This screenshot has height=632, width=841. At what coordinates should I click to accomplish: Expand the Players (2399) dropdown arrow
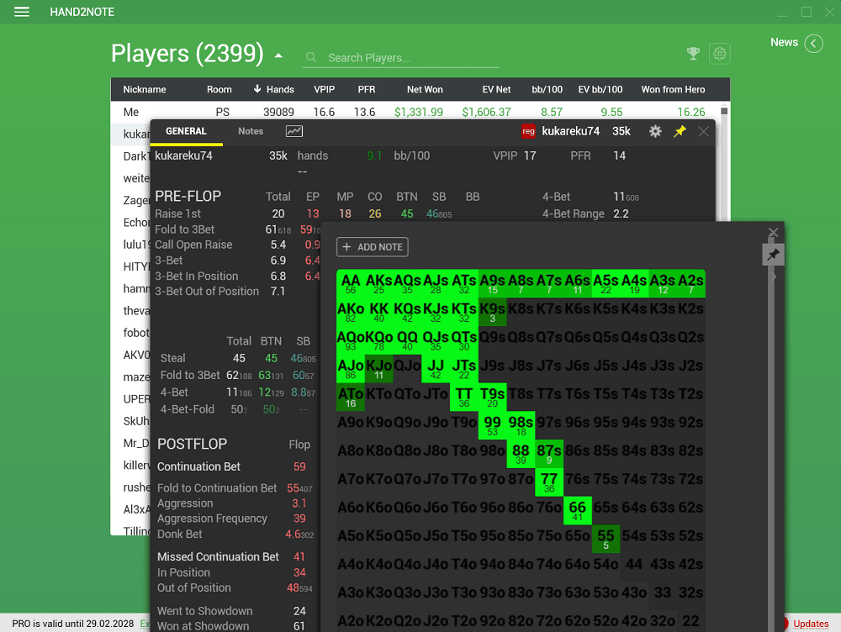pyautogui.click(x=278, y=55)
